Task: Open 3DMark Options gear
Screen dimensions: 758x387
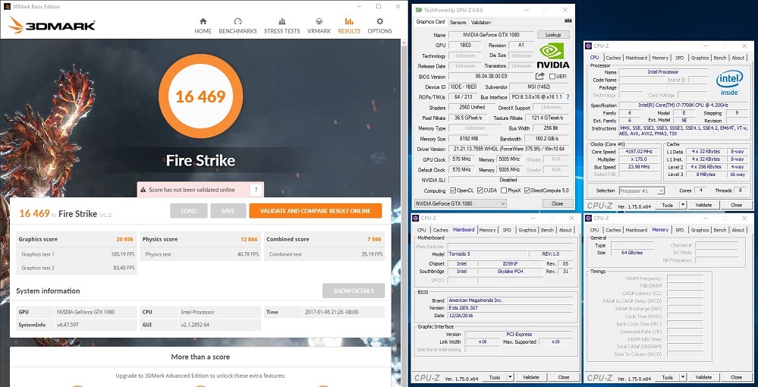Action: (x=380, y=26)
